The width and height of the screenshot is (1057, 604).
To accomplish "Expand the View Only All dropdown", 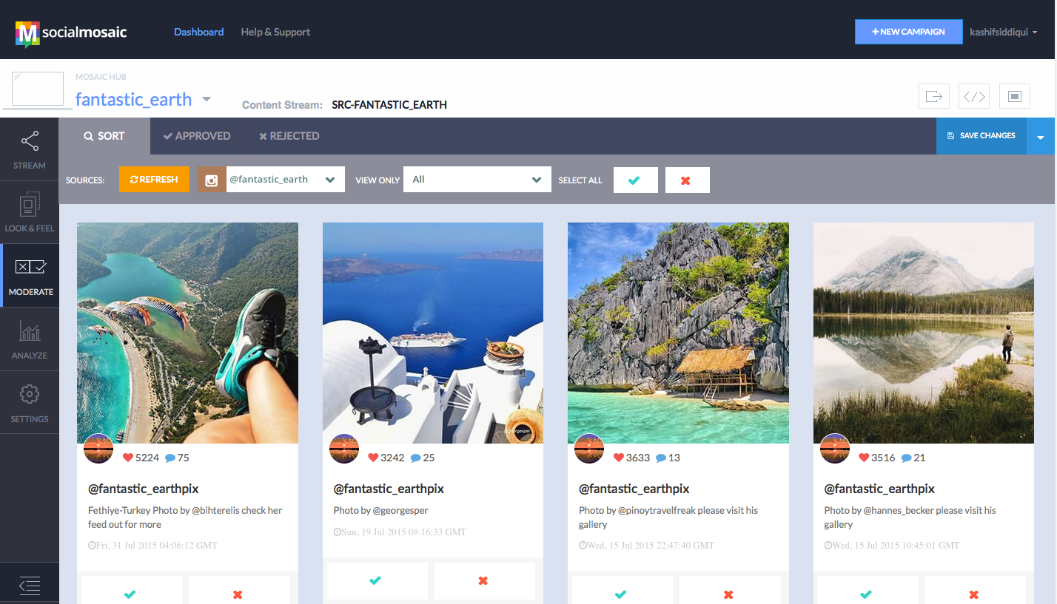I will tap(477, 179).
